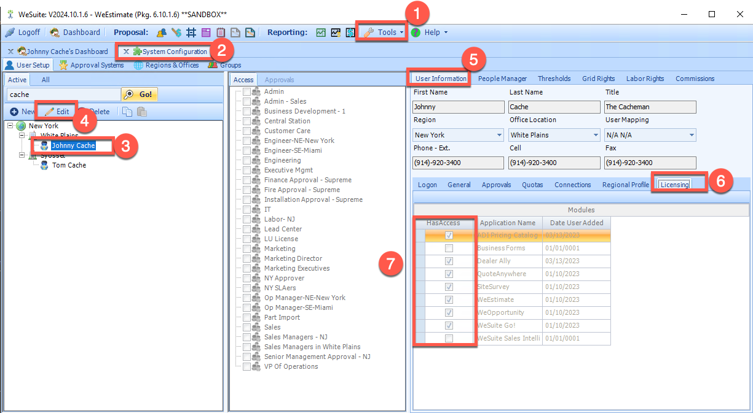The width and height of the screenshot is (753, 413).
Task: Click the globe icon on Regions & Offices tab
Action: (x=138, y=65)
